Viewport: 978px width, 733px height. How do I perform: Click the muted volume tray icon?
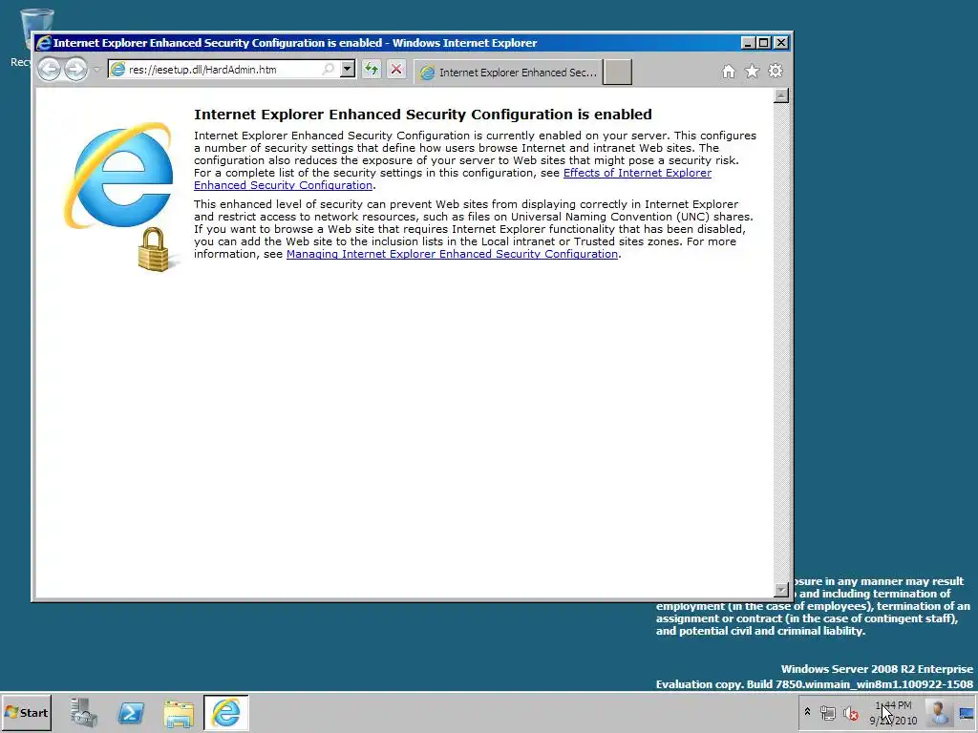[851, 712]
